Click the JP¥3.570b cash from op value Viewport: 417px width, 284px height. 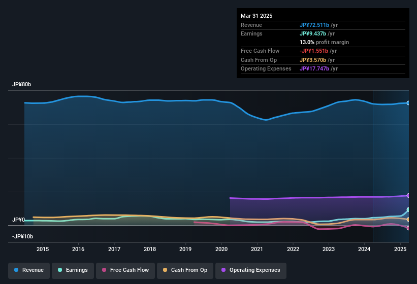313,60
